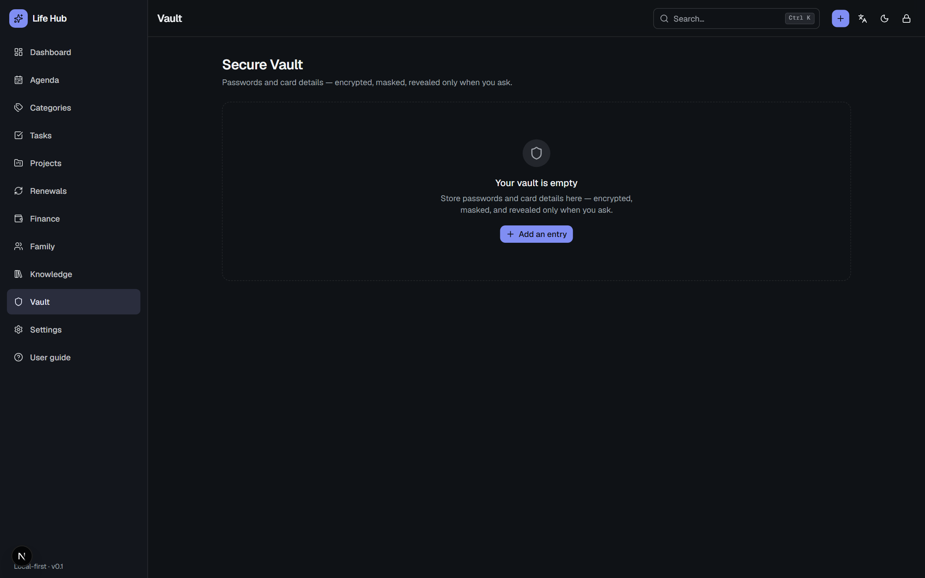This screenshot has width=925, height=578.
Task: Click the shield icon in empty vault
Action: 536,153
